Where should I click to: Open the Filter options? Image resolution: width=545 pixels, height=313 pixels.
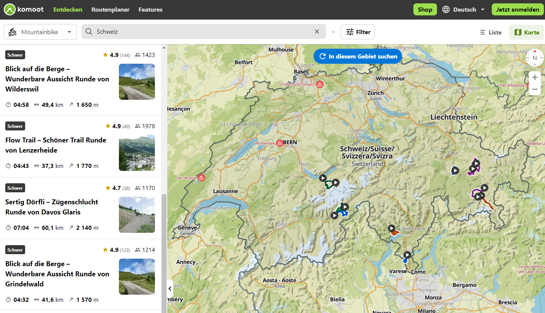tap(358, 32)
